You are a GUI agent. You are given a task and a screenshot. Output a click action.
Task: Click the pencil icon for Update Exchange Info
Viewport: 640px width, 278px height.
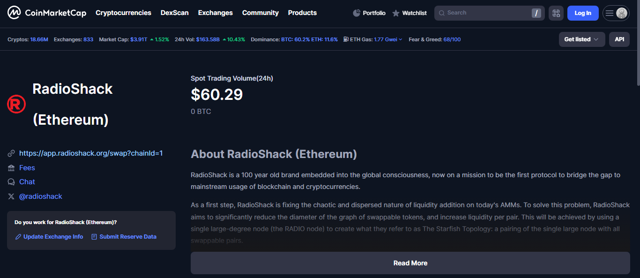tap(18, 237)
